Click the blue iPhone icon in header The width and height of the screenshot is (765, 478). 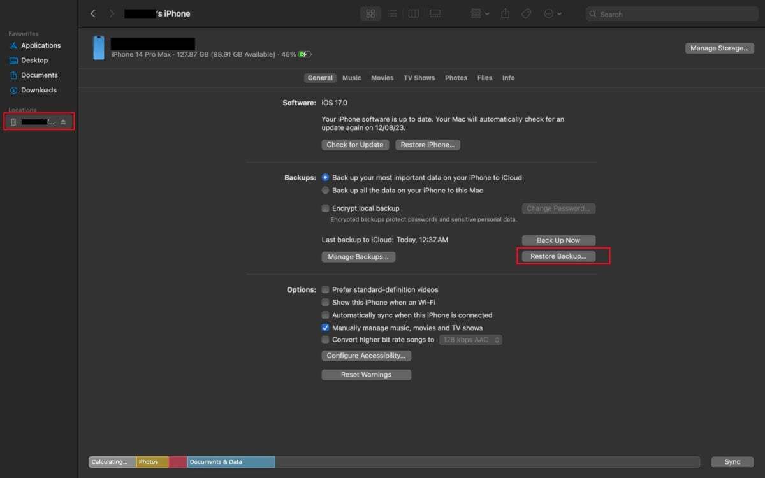[x=99, y=48]
